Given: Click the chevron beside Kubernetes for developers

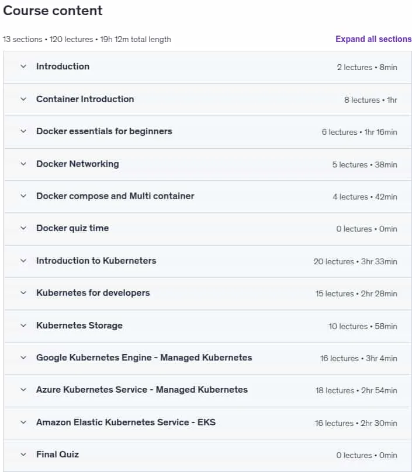Looking at the screenshot, I should tap(23, 293).
